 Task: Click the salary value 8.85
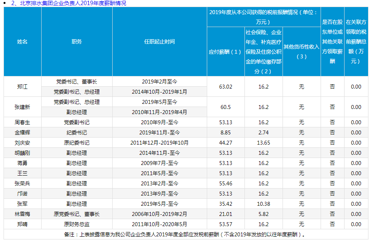pyautogui.click(x=226, y=133)
